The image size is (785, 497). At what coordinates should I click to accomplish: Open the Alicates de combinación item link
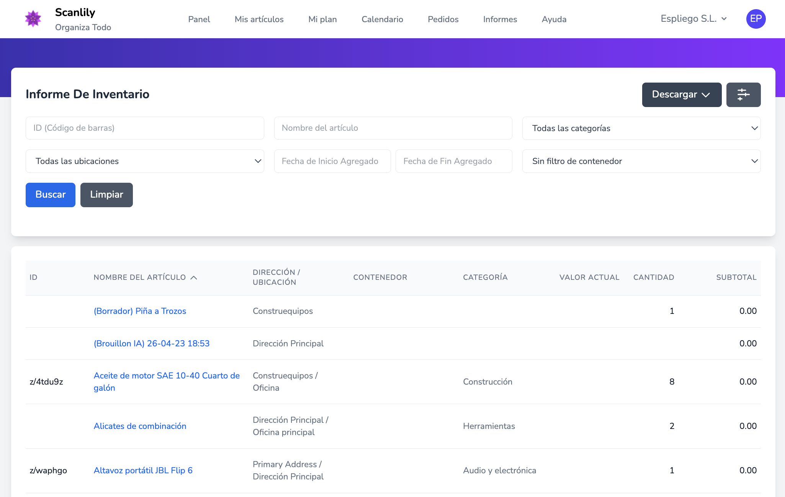pyautogui.click(x=140, y=426)
